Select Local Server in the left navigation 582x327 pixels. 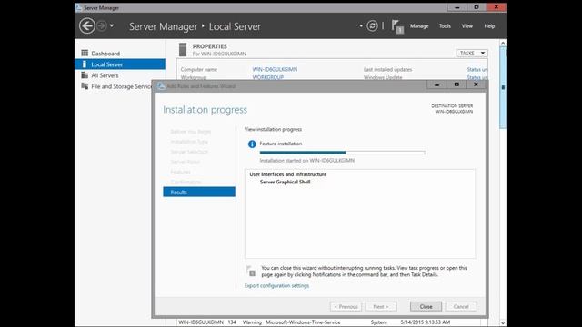coord(120,64)
